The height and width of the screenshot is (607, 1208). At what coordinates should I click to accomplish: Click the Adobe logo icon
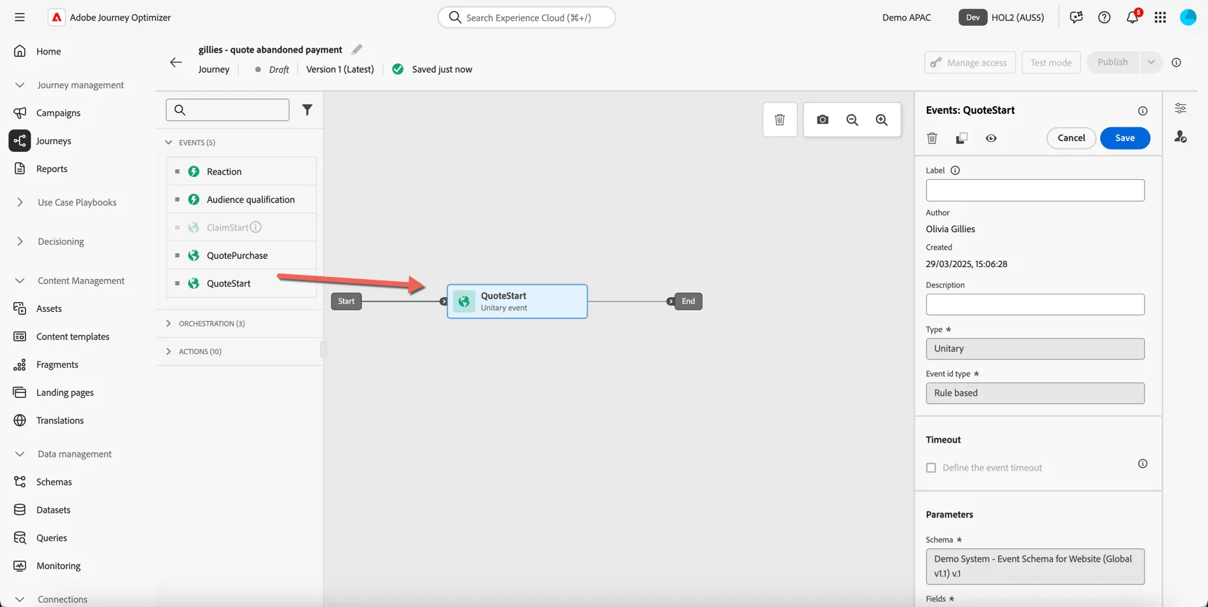pyautogui.click(x=57, y=17)
